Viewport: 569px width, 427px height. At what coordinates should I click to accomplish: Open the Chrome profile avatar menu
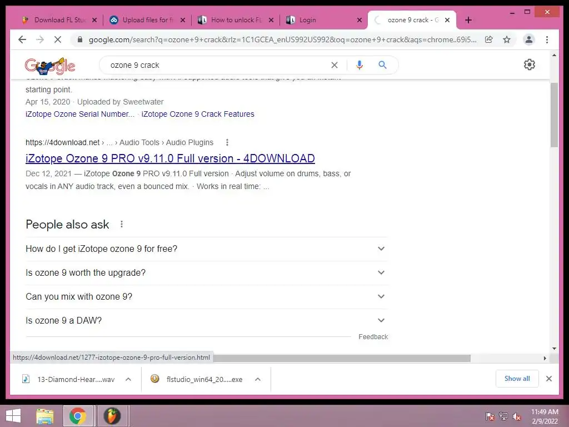(x=529, y=39)
